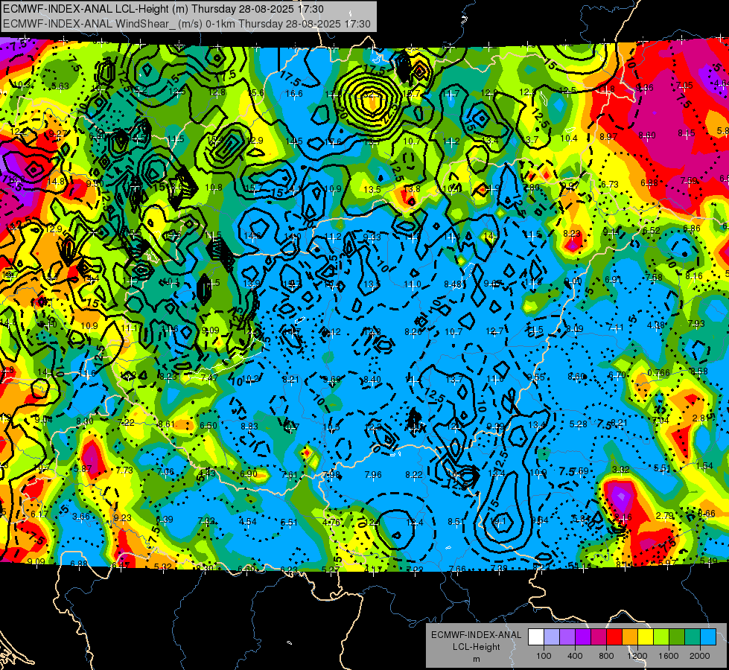Select the WindShear 0-1km title line
Screen dimensions: 729x670
tap(187, 24)
